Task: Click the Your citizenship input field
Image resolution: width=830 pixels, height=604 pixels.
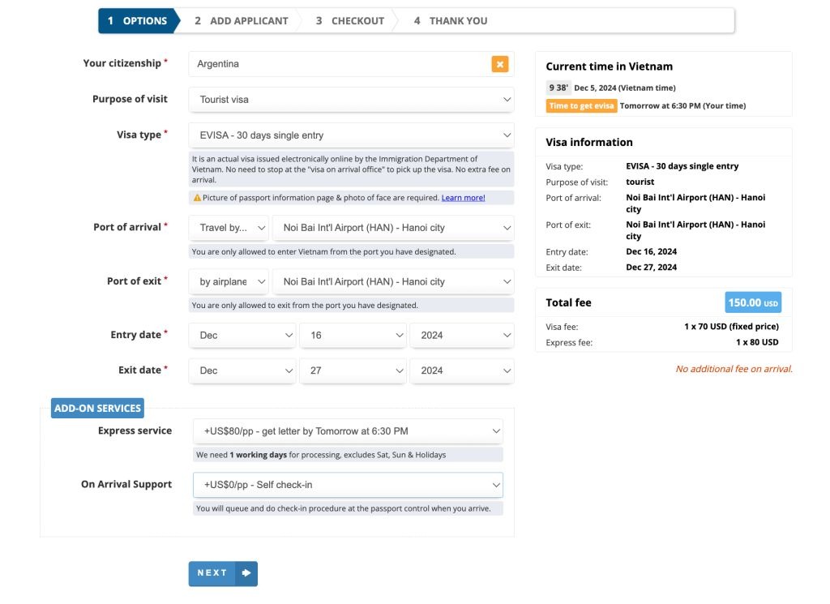Action: (340, 64)
